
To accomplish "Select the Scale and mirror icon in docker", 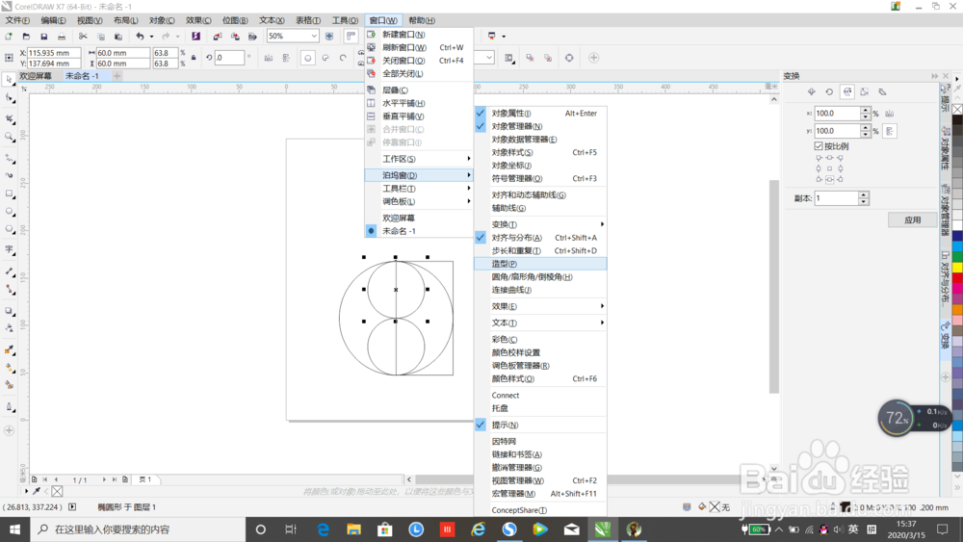I will click(846, 92).
